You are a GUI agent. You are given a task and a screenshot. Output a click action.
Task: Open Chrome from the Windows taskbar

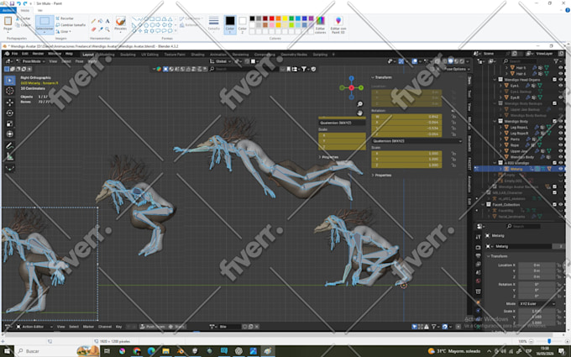tap(137, 351)
